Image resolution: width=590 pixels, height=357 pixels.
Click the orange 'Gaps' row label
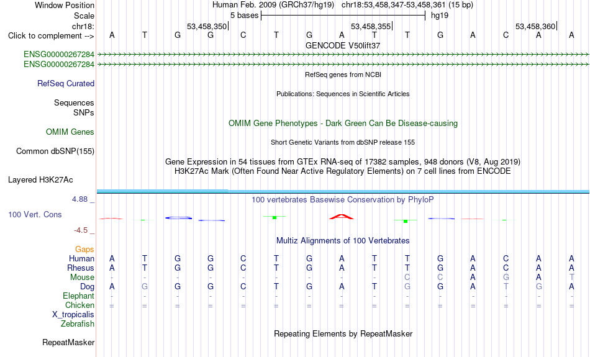[84, 250]
